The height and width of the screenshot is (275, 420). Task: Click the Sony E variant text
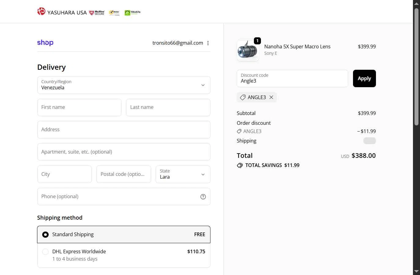coord(271,53)
